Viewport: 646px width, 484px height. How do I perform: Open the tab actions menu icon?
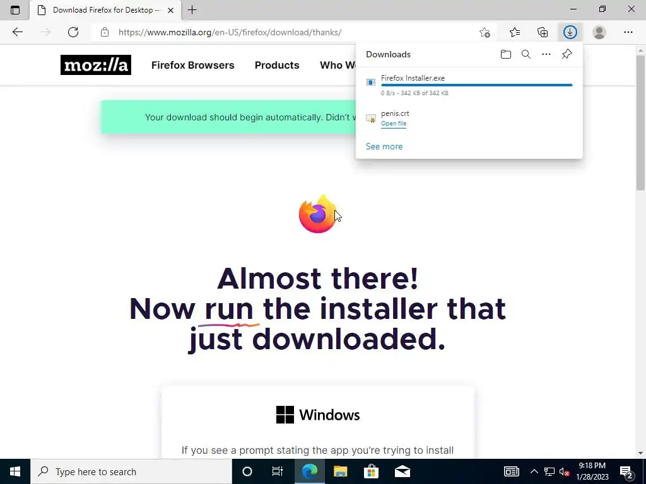click(15, 10)
